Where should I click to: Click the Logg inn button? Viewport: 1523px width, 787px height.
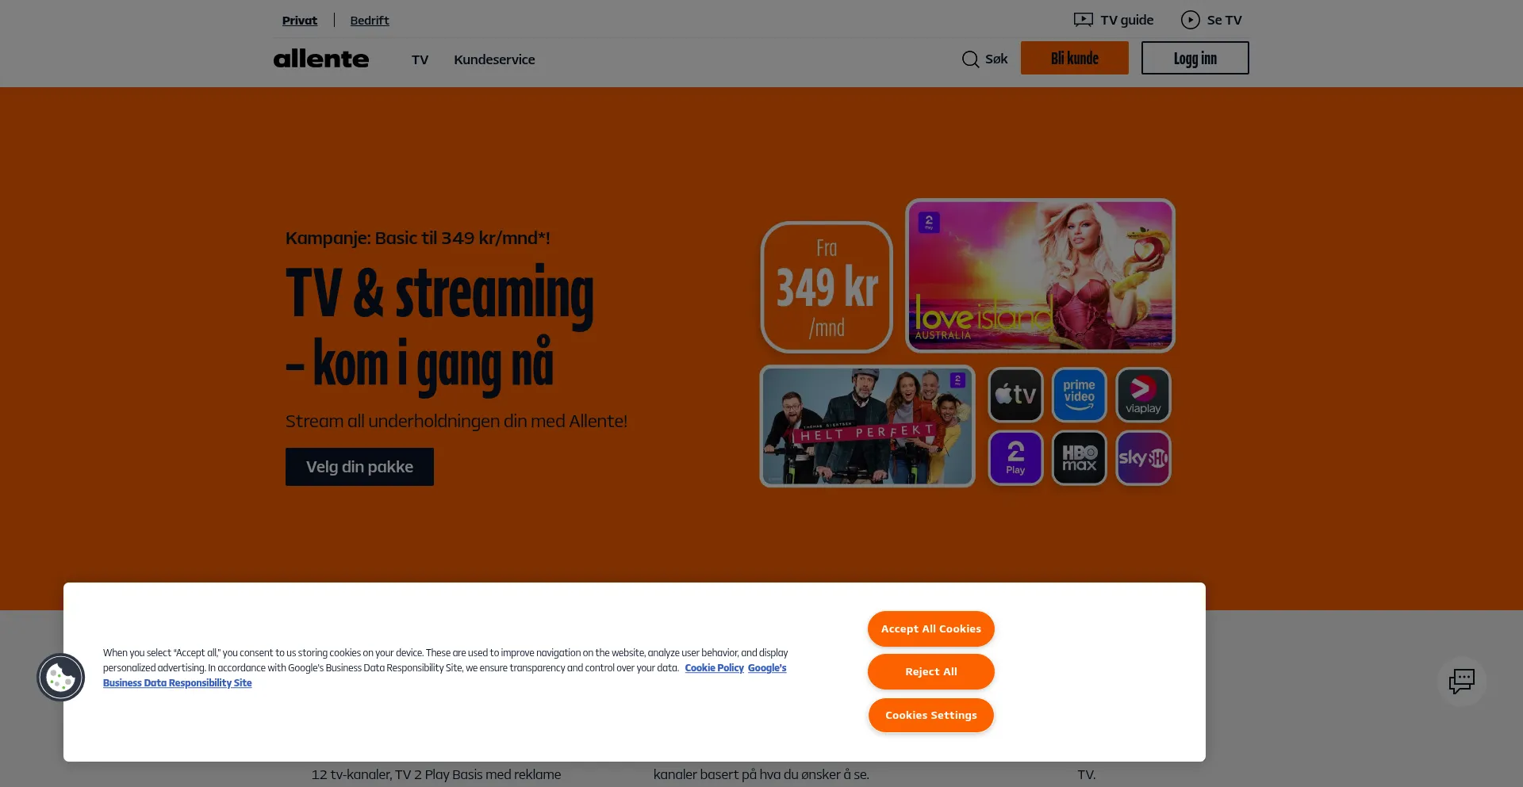click(x=1195, y=58)
